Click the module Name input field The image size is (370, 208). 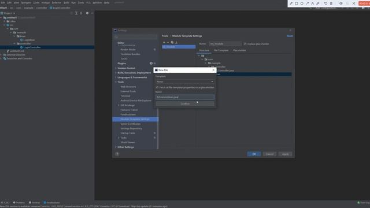pyautogui.click(x=225, y=44)
